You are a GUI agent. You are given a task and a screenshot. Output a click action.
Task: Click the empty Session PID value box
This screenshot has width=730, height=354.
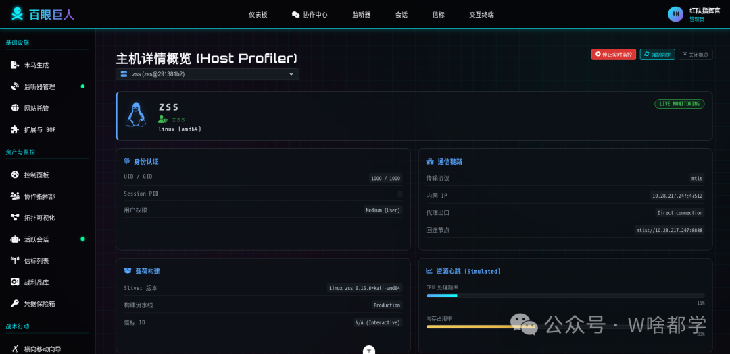(x=400, y=194)
